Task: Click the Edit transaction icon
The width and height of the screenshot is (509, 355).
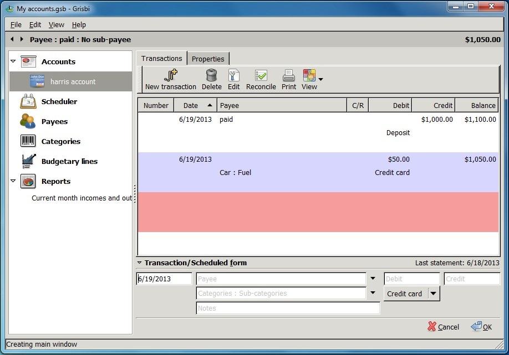Action: [233, 76]
